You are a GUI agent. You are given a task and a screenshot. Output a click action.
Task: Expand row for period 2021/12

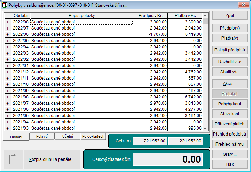(x=7, y=72)
